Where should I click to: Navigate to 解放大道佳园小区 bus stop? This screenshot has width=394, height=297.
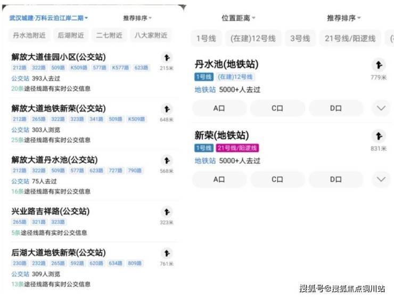(x=167, y=58)
